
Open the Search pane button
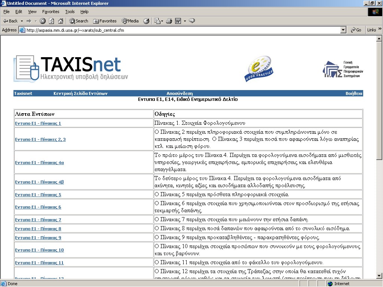coord(79,21)
